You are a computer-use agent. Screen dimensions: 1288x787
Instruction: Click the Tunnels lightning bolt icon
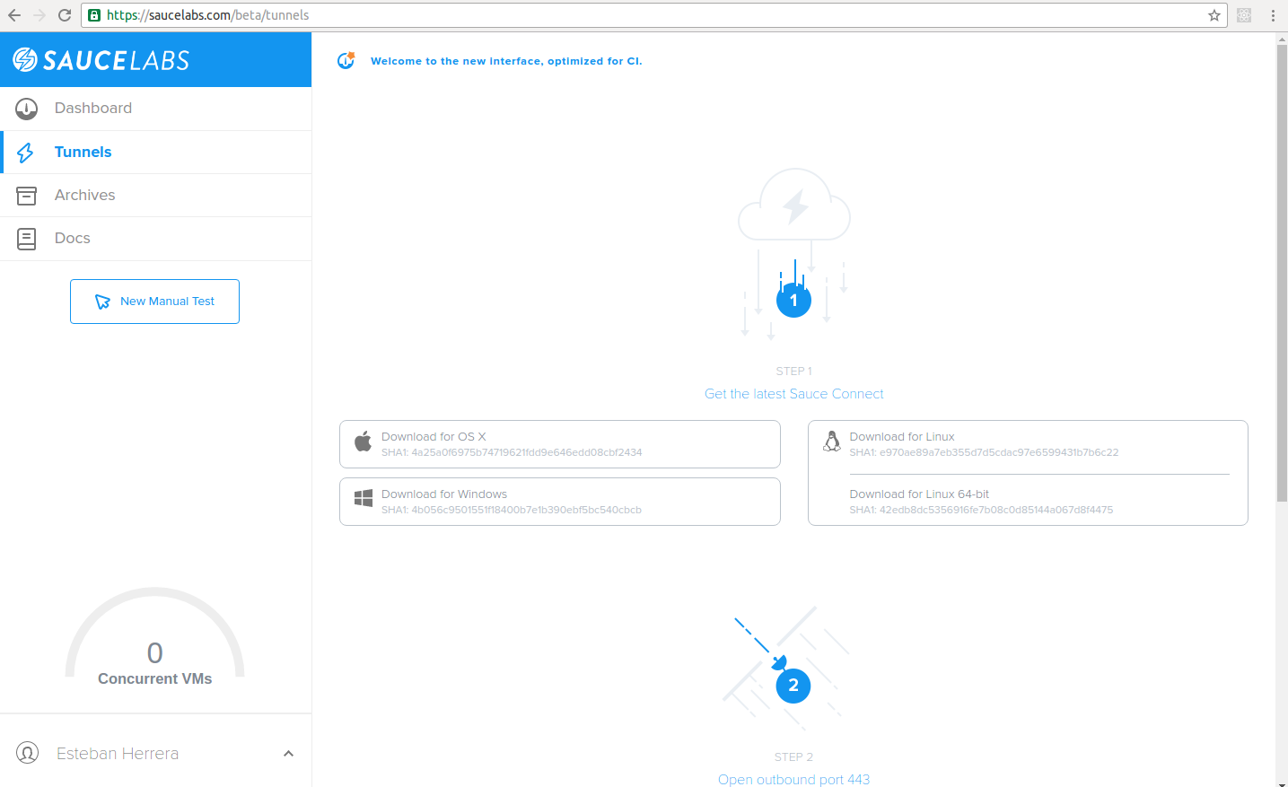coord(26,153)
